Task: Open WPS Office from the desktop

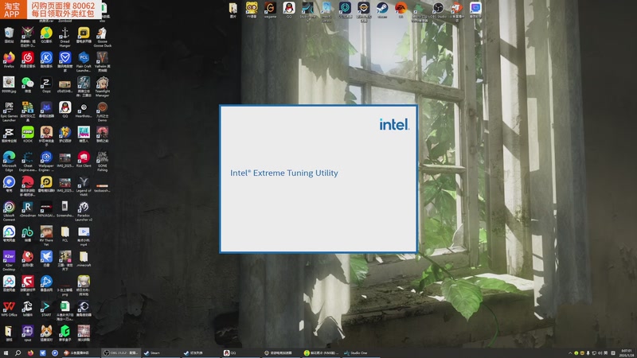Action: click(x=9, y=308)
